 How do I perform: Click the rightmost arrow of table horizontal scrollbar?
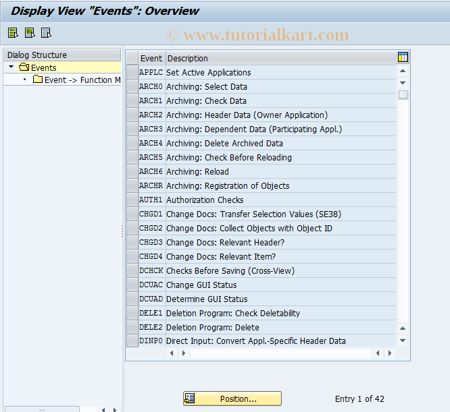pos(390,353)
